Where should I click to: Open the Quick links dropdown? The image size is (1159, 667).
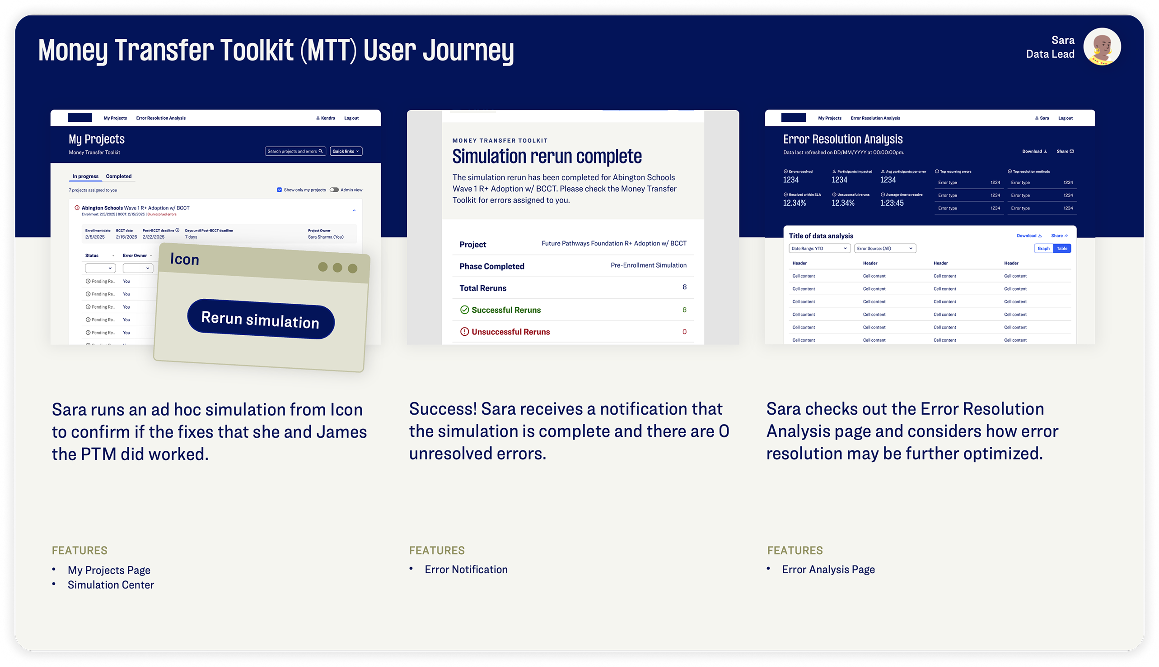point(346,151)
